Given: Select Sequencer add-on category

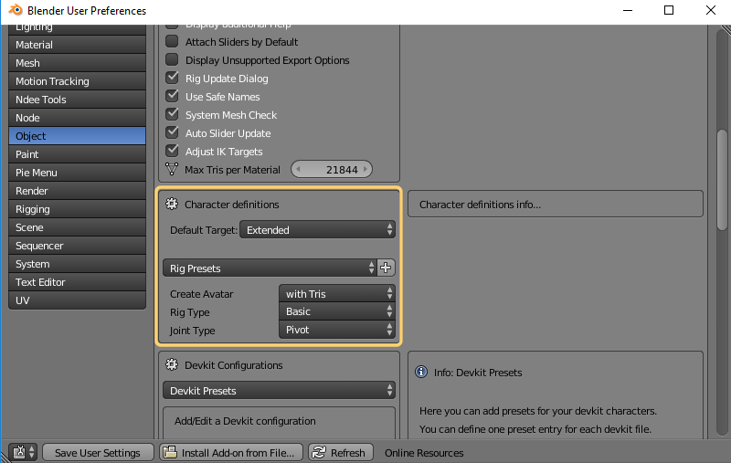Looking at the screenshot, I should pyautogui.click(x=78, y=246).
